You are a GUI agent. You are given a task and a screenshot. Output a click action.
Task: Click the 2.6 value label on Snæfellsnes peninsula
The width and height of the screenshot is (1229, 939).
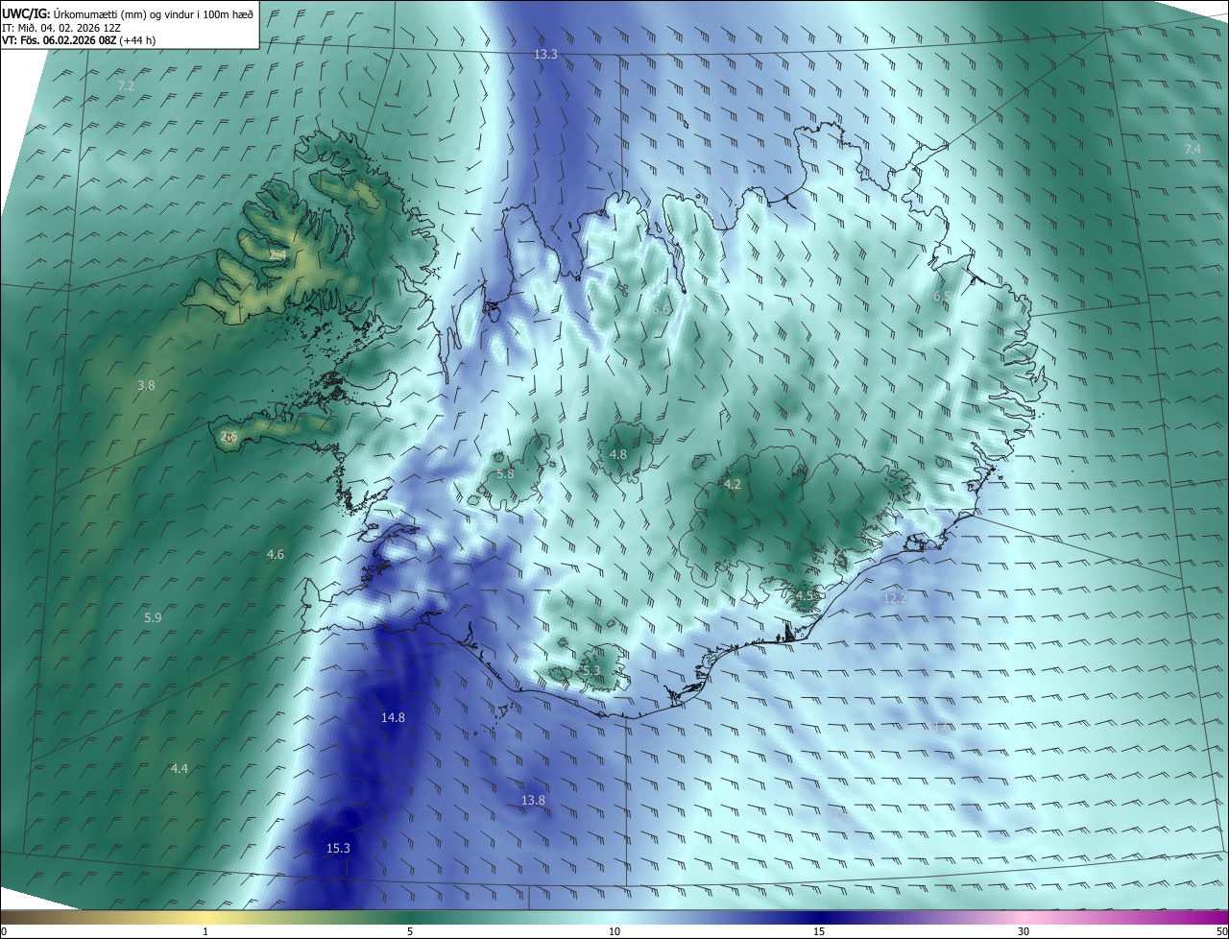229,437
